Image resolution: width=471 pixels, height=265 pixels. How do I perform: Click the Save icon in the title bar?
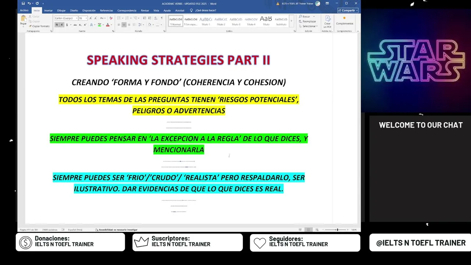click(x=23, y=3)
